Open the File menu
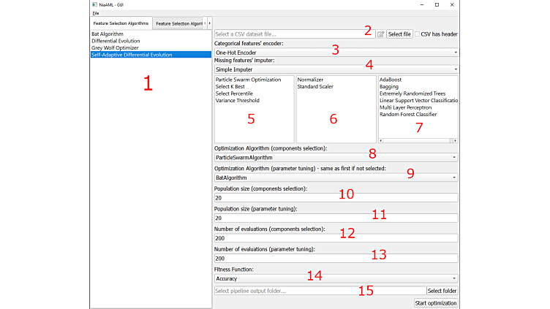Screen dimensions: 550x309 [96, 14]
